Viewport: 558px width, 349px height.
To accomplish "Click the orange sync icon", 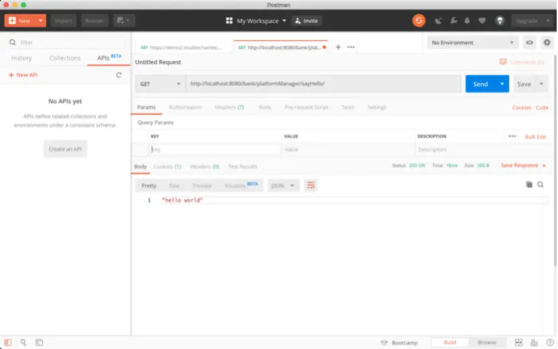I will [419, 21].
